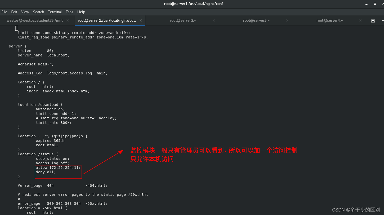Close the root@server1 tab
384x215 pixels.
pos(141,20)
